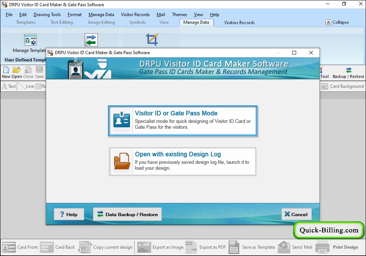Collapse the ribbon with Collapse button
The width and height of the screenshot is (366, 256).
tap(337, 22)
